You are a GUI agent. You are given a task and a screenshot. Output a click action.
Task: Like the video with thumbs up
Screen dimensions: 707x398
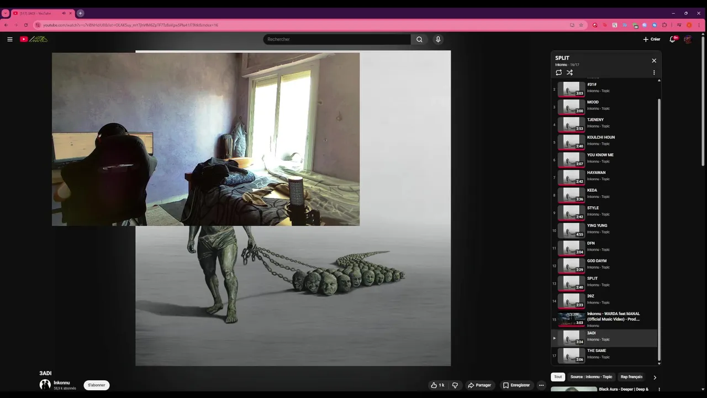click(437, 385)
